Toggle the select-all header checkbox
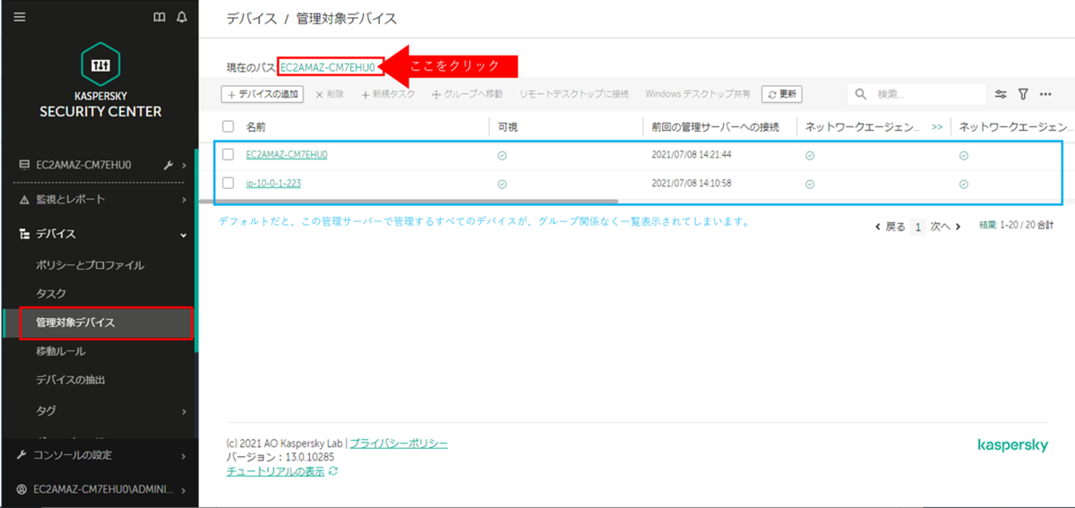 point(228,126)
